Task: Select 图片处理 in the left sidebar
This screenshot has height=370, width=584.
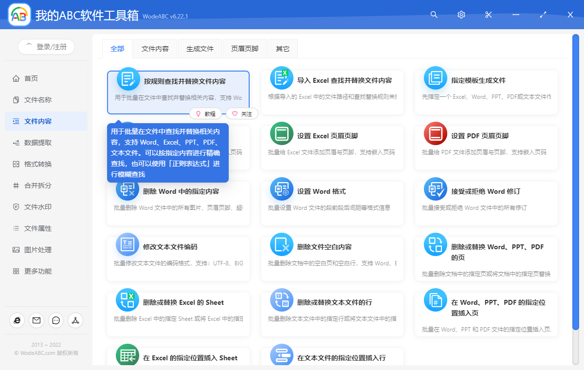Action: pyautogui.click(x=38, y=250)
